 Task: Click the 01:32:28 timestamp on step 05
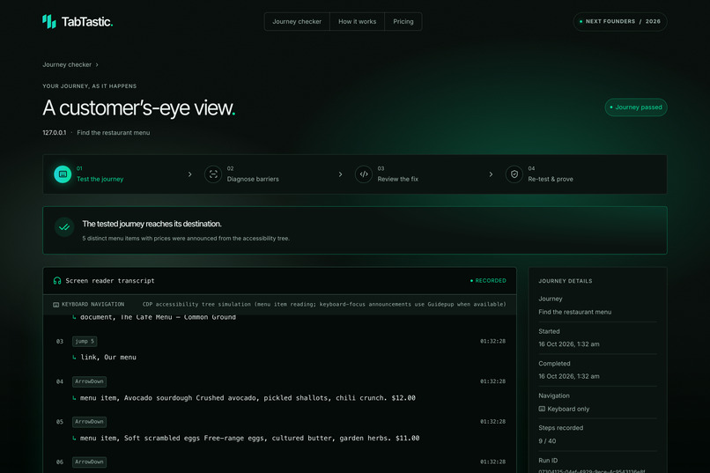tap(492, 422)
